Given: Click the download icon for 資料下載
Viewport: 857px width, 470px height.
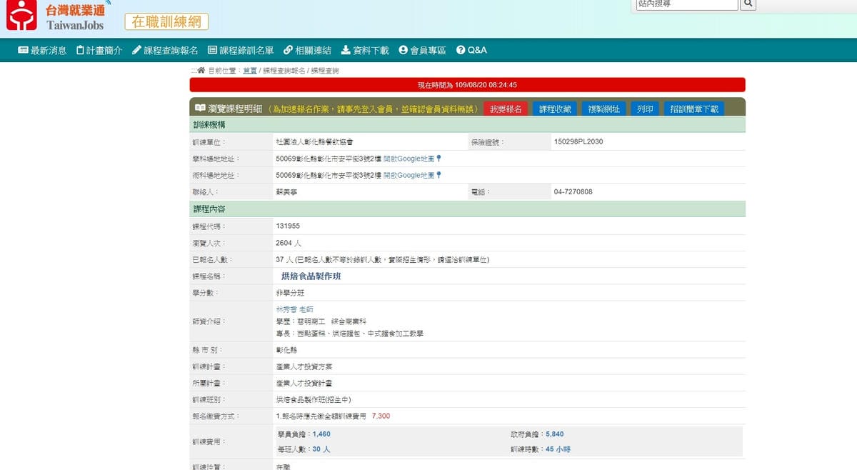Looking at the screenshot, I should (x=346, y=50).
